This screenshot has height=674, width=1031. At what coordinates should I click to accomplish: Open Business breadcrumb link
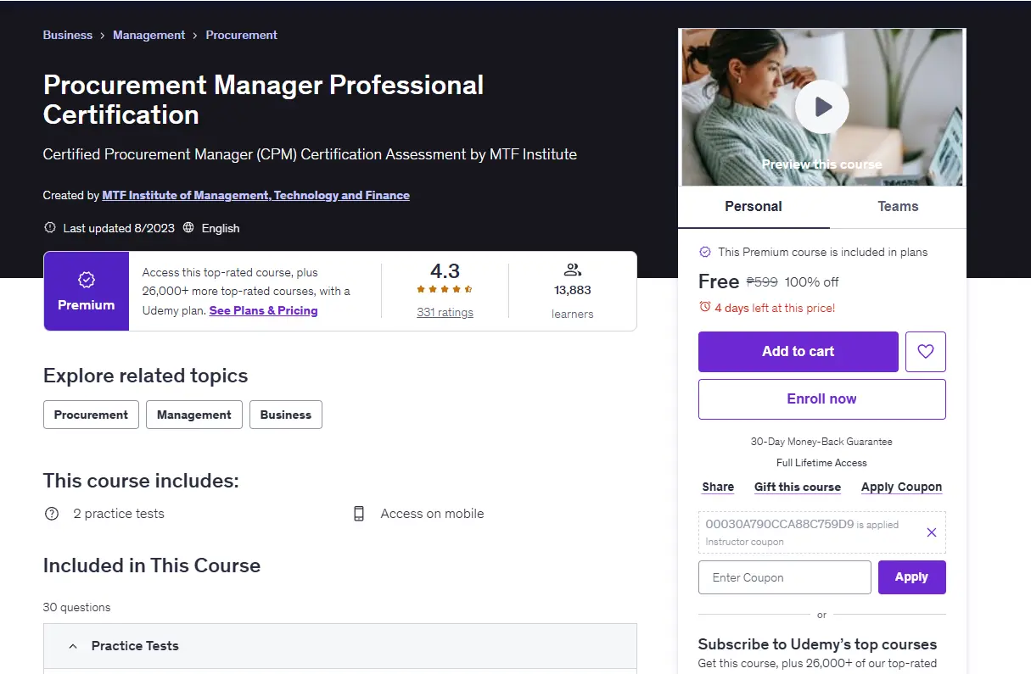(x=68, y=36)
